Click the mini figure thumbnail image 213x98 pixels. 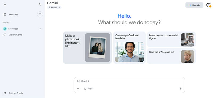point(187,40)
